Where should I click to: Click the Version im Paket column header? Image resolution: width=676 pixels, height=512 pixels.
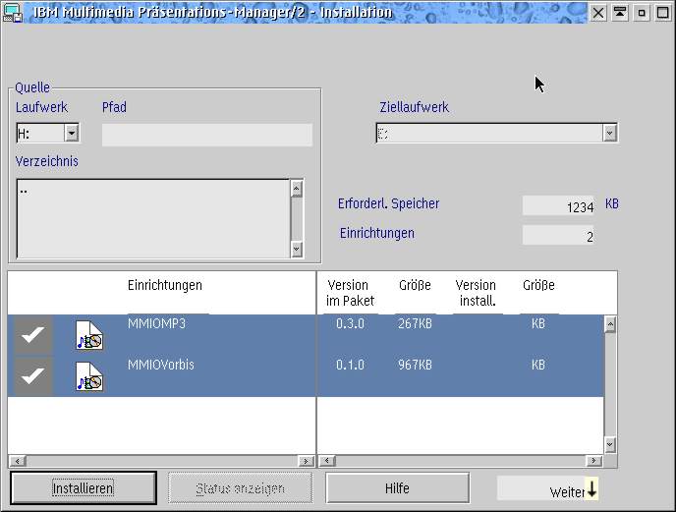pyautogui.click(x=350, y=293)
